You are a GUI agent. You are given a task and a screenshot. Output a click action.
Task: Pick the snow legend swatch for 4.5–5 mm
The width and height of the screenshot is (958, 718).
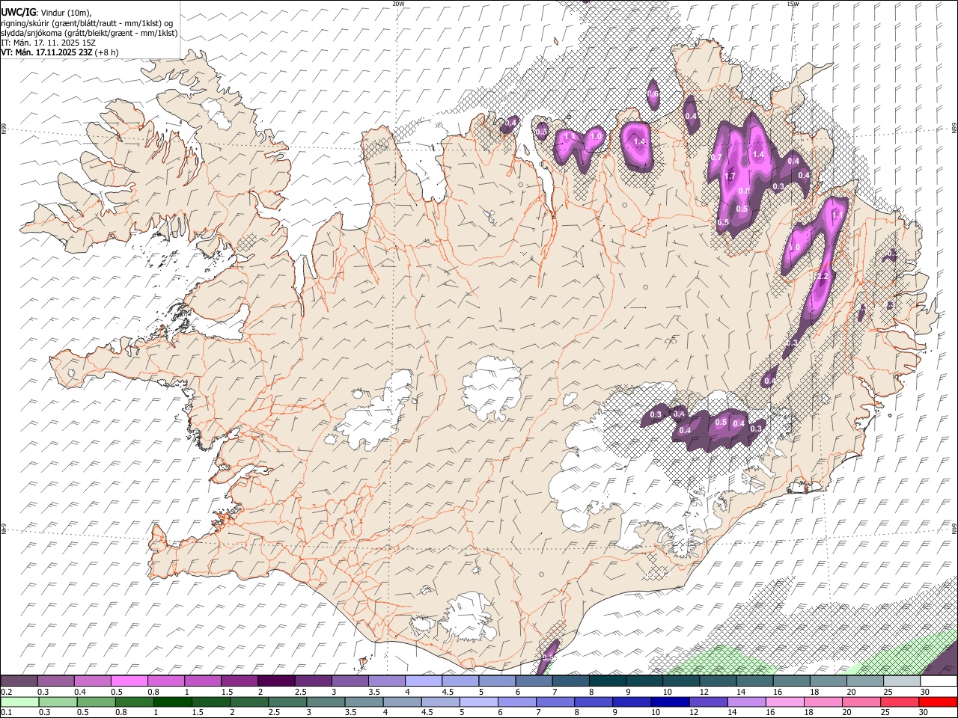coord(460,681)
